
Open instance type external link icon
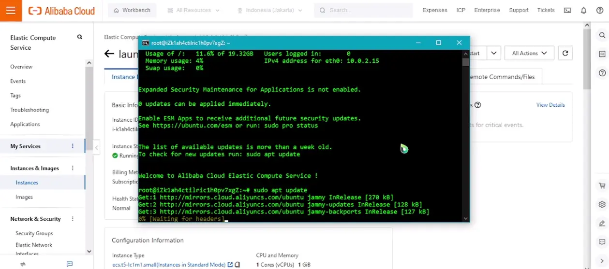230,265
